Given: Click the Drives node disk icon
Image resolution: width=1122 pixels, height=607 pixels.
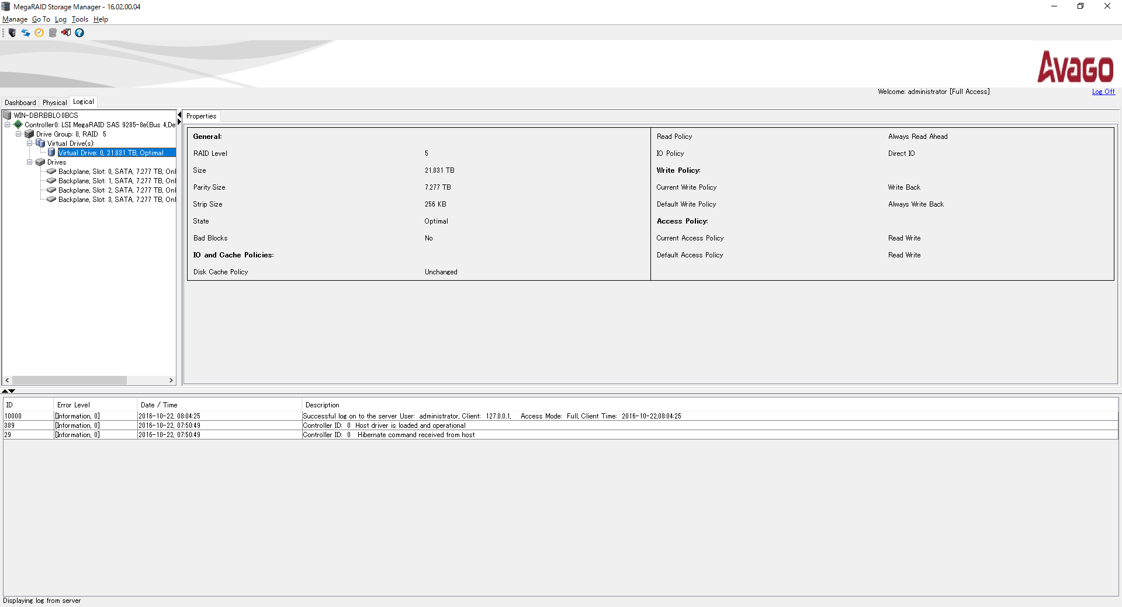Looking at the screenshot, I should 40,162.
